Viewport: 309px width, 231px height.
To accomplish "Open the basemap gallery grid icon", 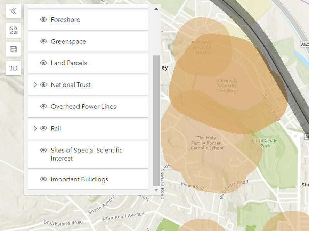I will tap(14, 30).
